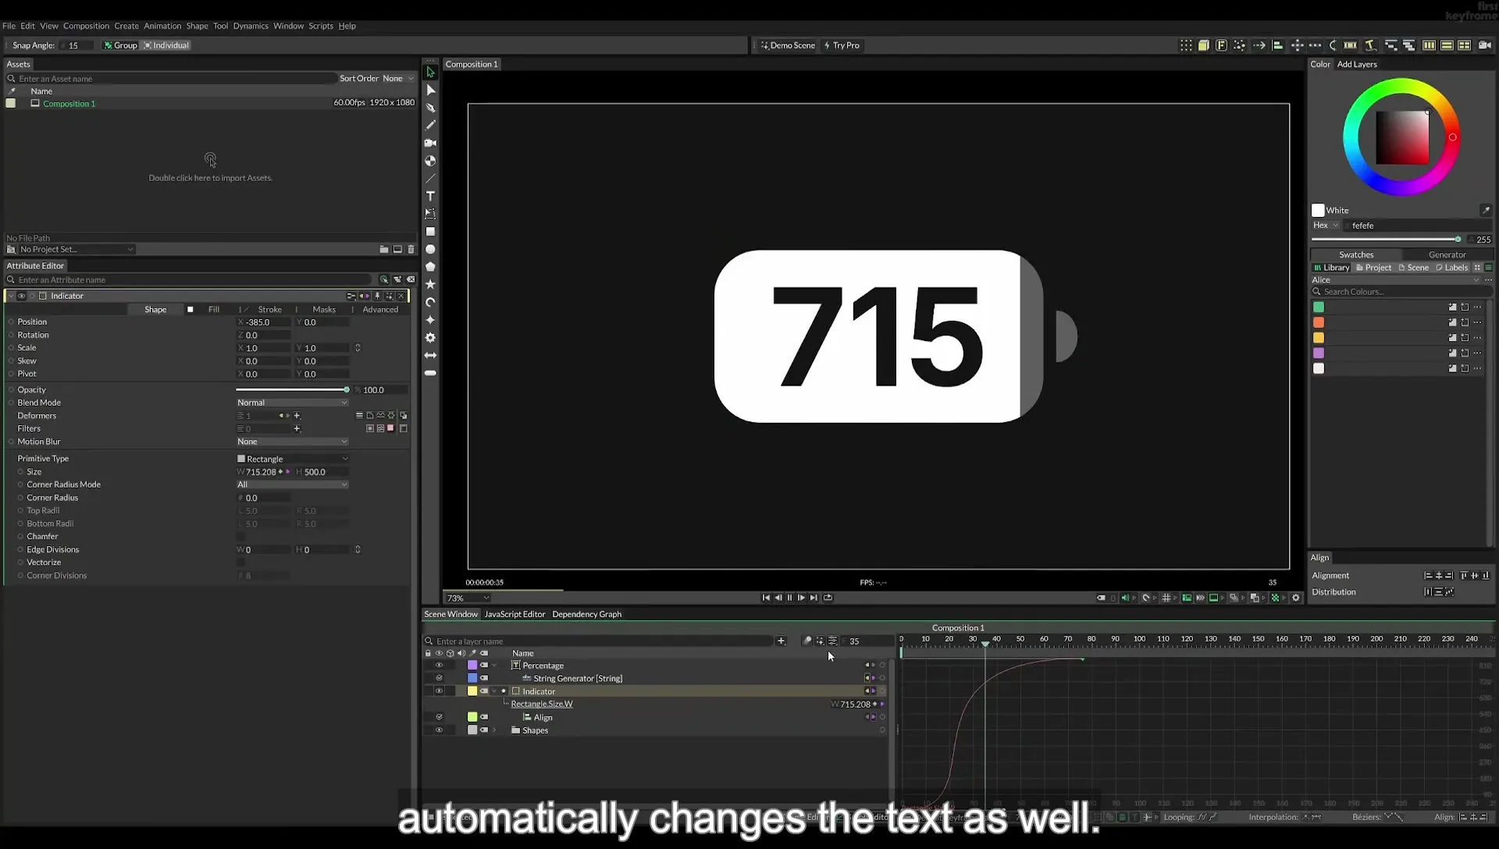Switch to the JavaScript Editor tab

[x=515, y=614]
